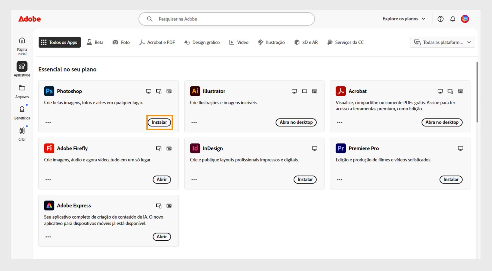Open Benefícios icon in sidebar
The width and height of the screenshot is (492, 271).
click(x=22, y=110)
